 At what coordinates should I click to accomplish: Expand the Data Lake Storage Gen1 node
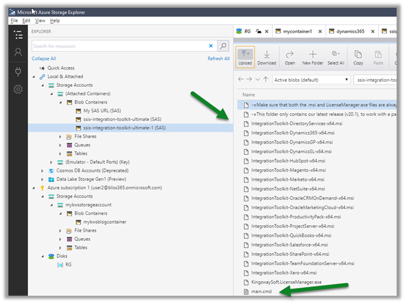43,179
